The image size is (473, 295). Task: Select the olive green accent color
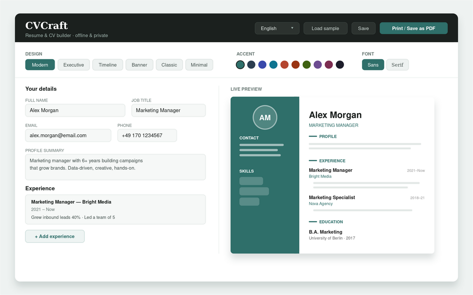(x=306, y=65)
